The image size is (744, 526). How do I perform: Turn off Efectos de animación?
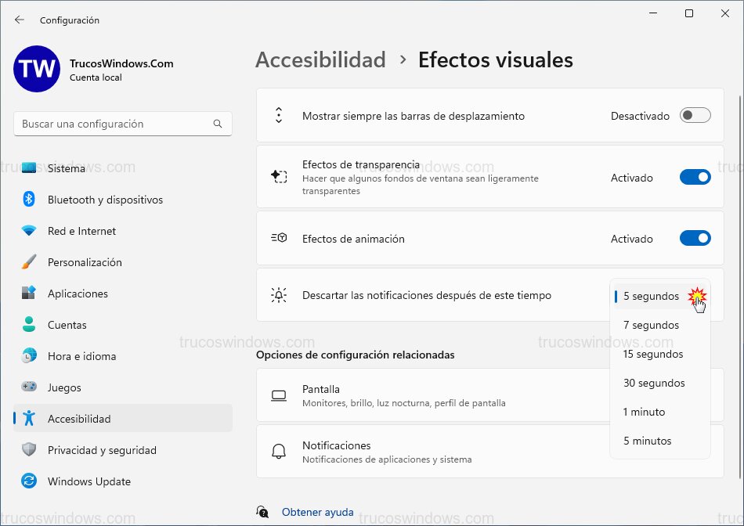(695, 239)
